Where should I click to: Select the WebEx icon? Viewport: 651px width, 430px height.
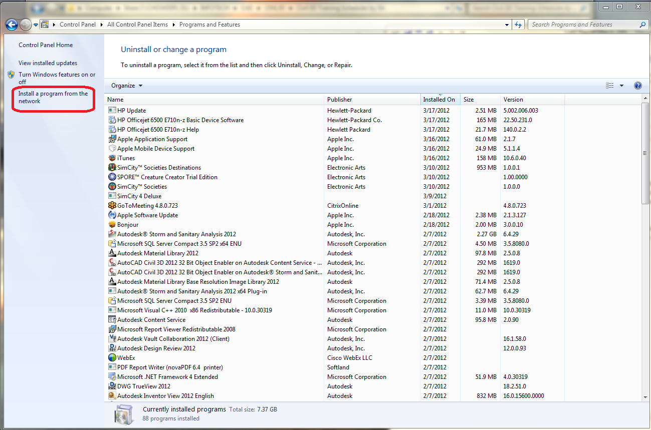pos(112,357)
